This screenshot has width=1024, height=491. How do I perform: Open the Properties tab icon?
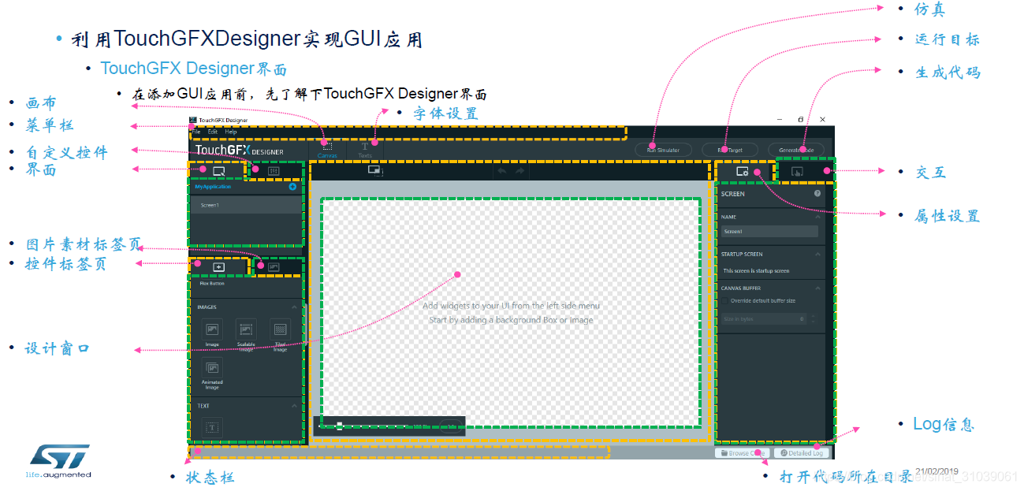pos(742,170)
